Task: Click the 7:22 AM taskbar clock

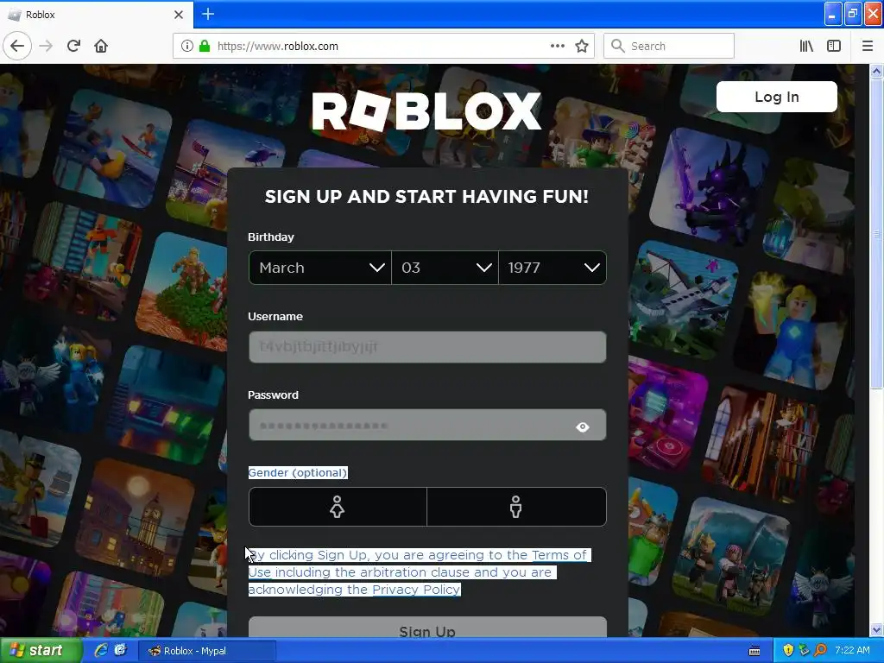Action: pyautogui.click(x=852, y=651)
